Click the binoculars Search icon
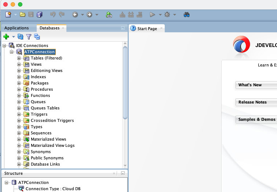The image size is (277, 192). tap(186, 14)
